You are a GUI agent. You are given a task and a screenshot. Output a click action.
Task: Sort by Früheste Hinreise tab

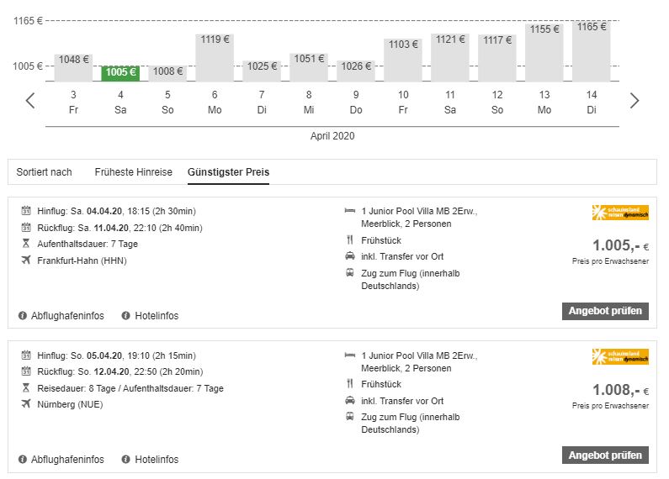coord(133,172)
